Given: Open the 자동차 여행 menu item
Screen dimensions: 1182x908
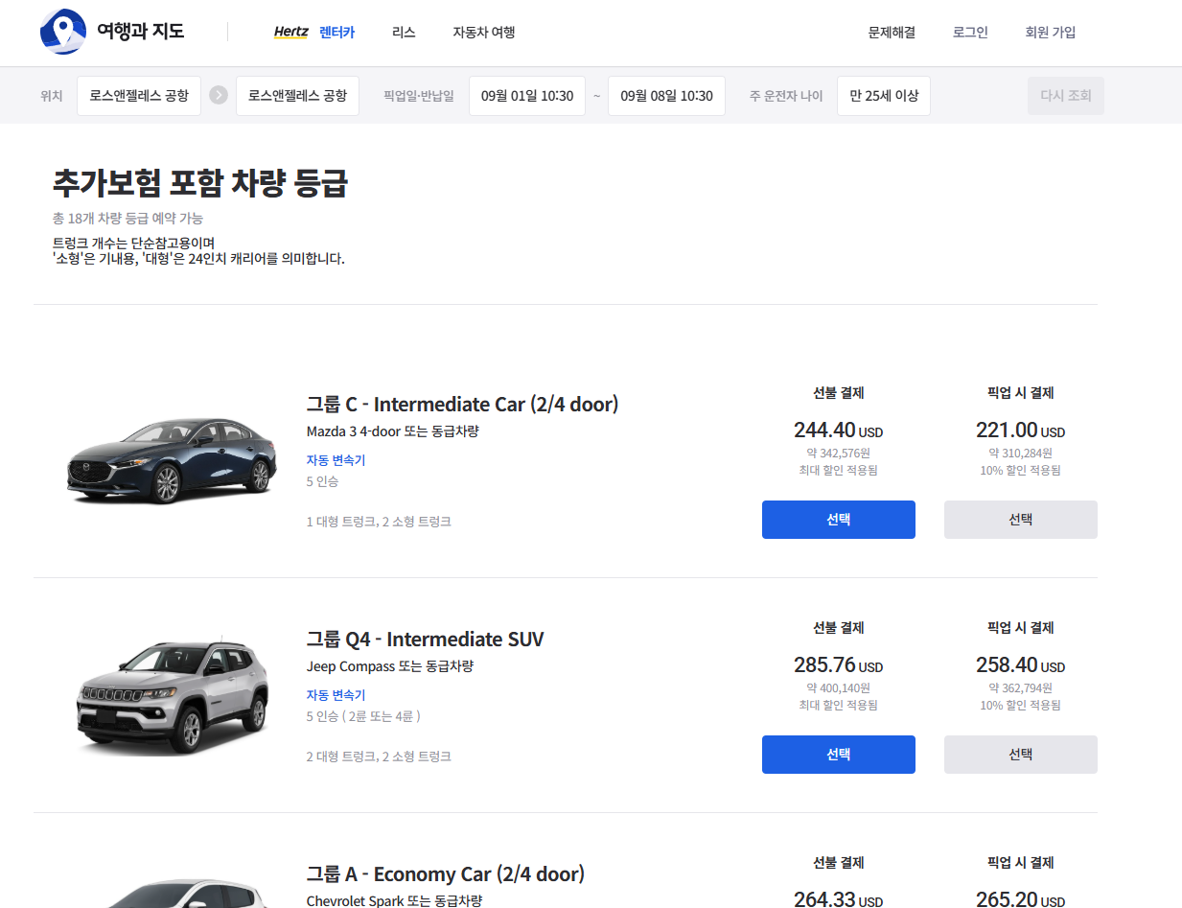Looking at the screenshot, I should point(484,32).
